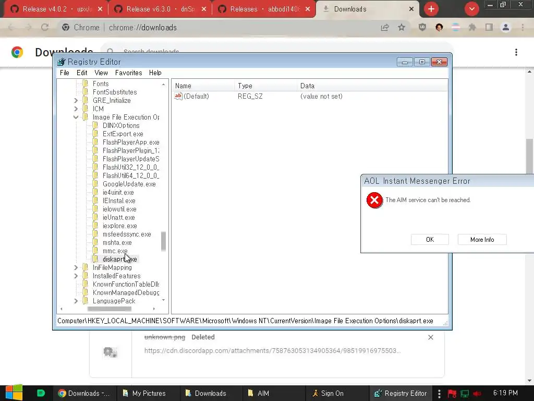Screen dimensions: 534x401
Task: Open the Windows Start button
Action: [x=14, y=393]
